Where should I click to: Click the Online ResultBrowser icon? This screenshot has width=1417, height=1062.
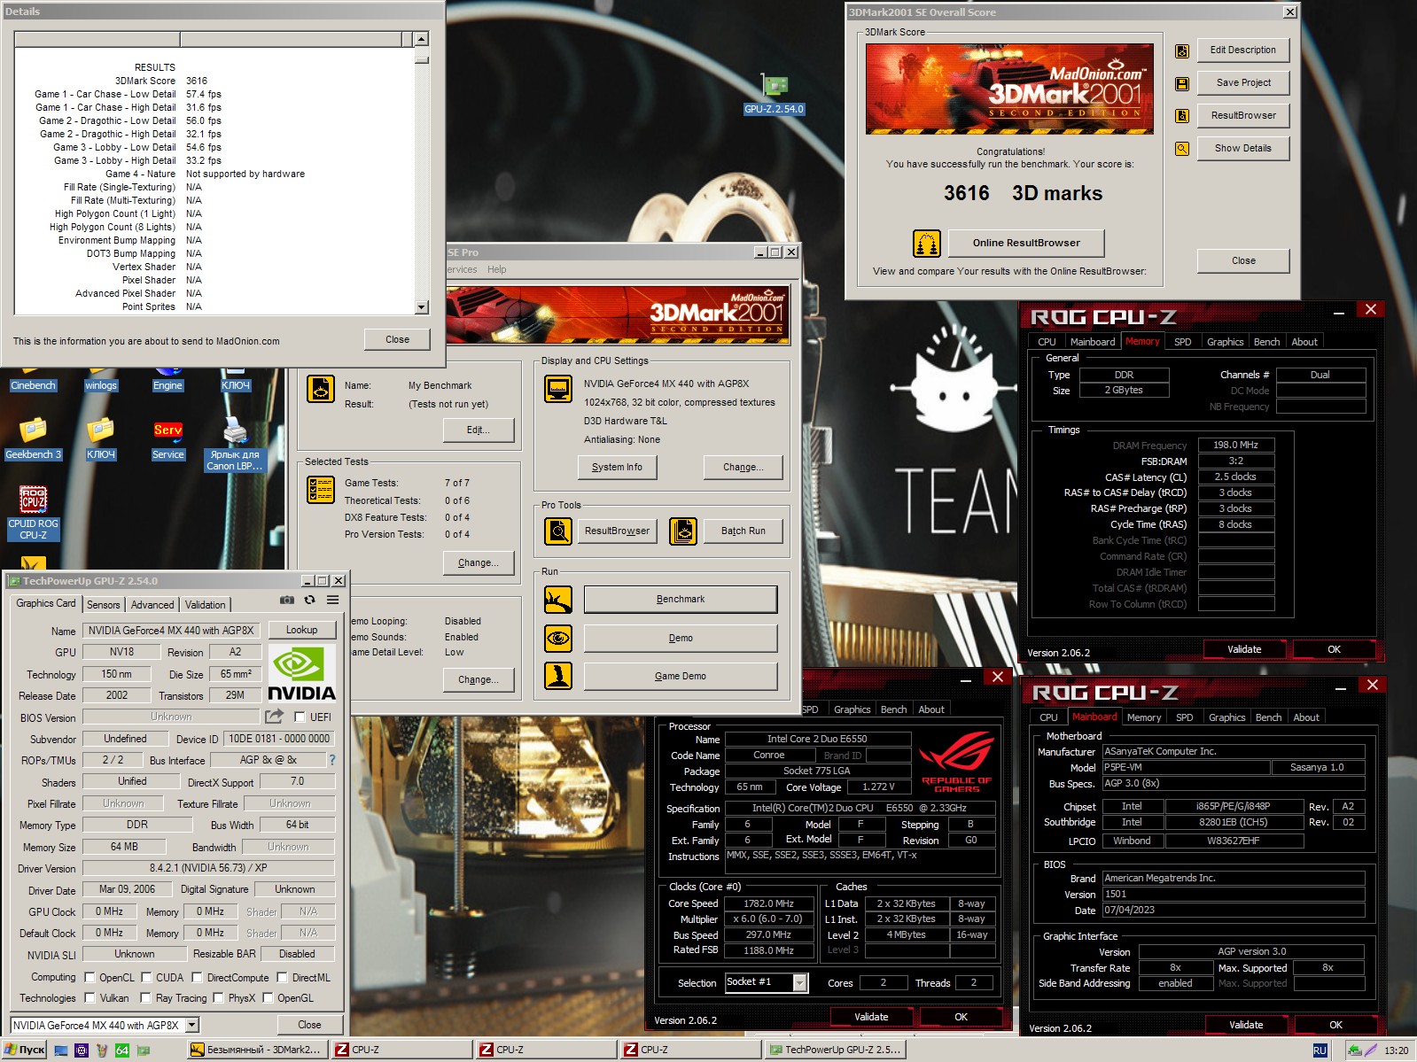coord(926,243)
